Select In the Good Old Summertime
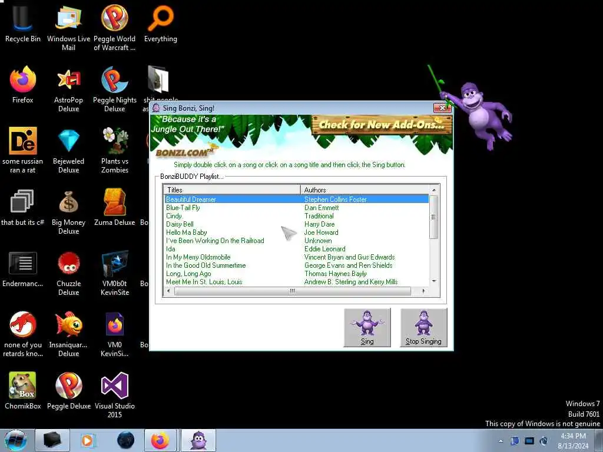This screenshot has width=603, height=452. pos(206,265)
